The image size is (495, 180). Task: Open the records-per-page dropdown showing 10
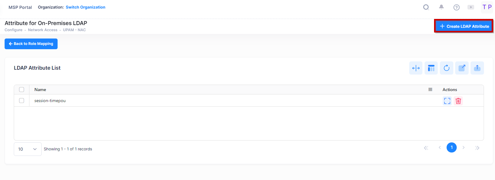[28, 149]
